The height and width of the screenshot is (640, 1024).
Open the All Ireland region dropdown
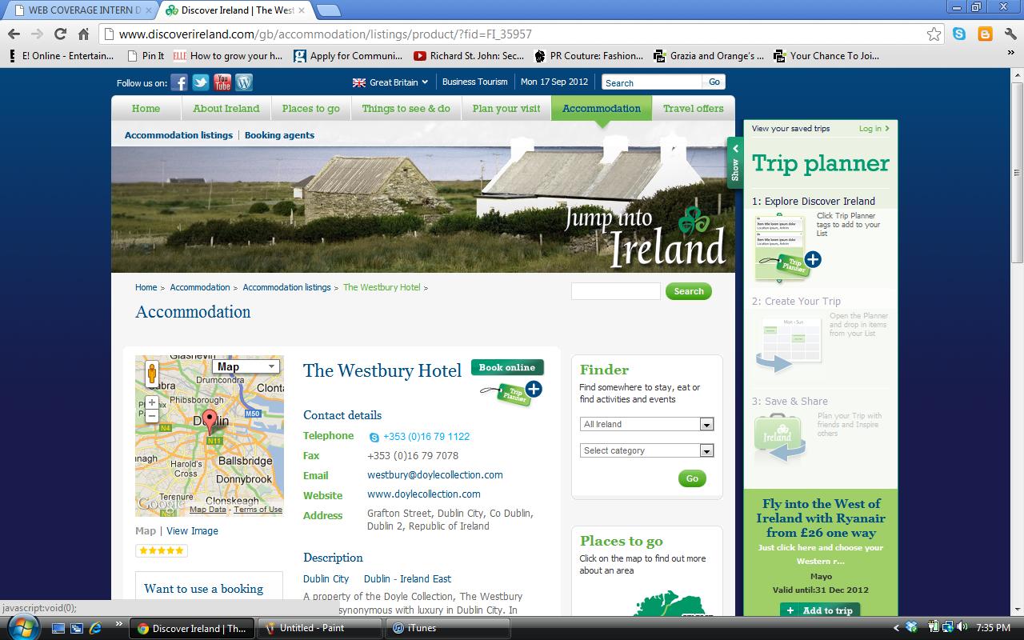point(646,424)
